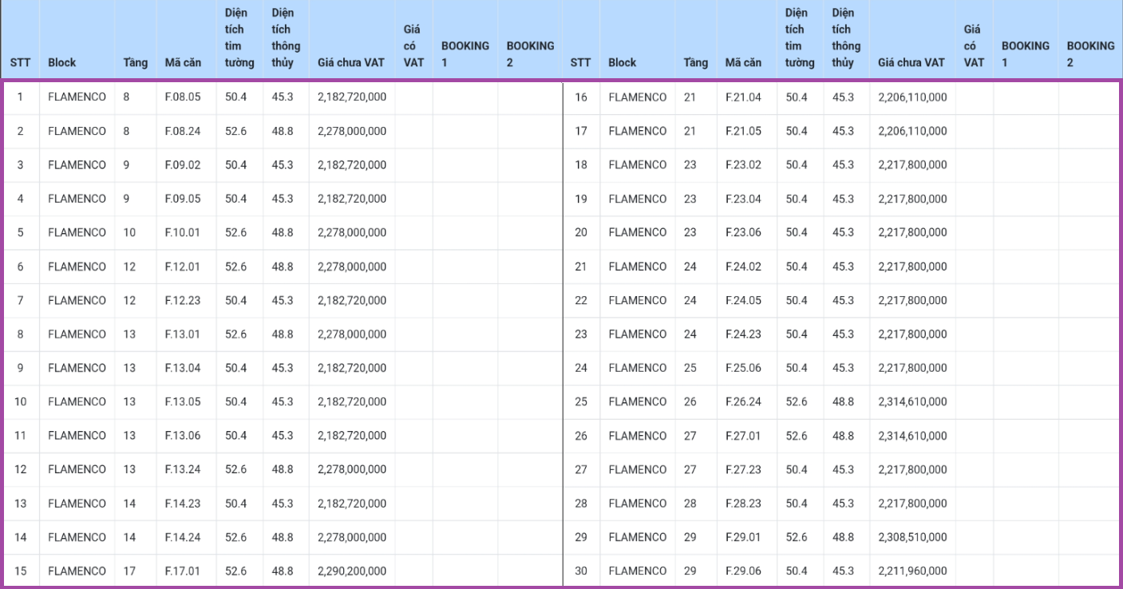Screen dimensions: 1123x589
Task: Click empty BOOKING 2 cell in F.29.06 row
Action: [1089, 571]
